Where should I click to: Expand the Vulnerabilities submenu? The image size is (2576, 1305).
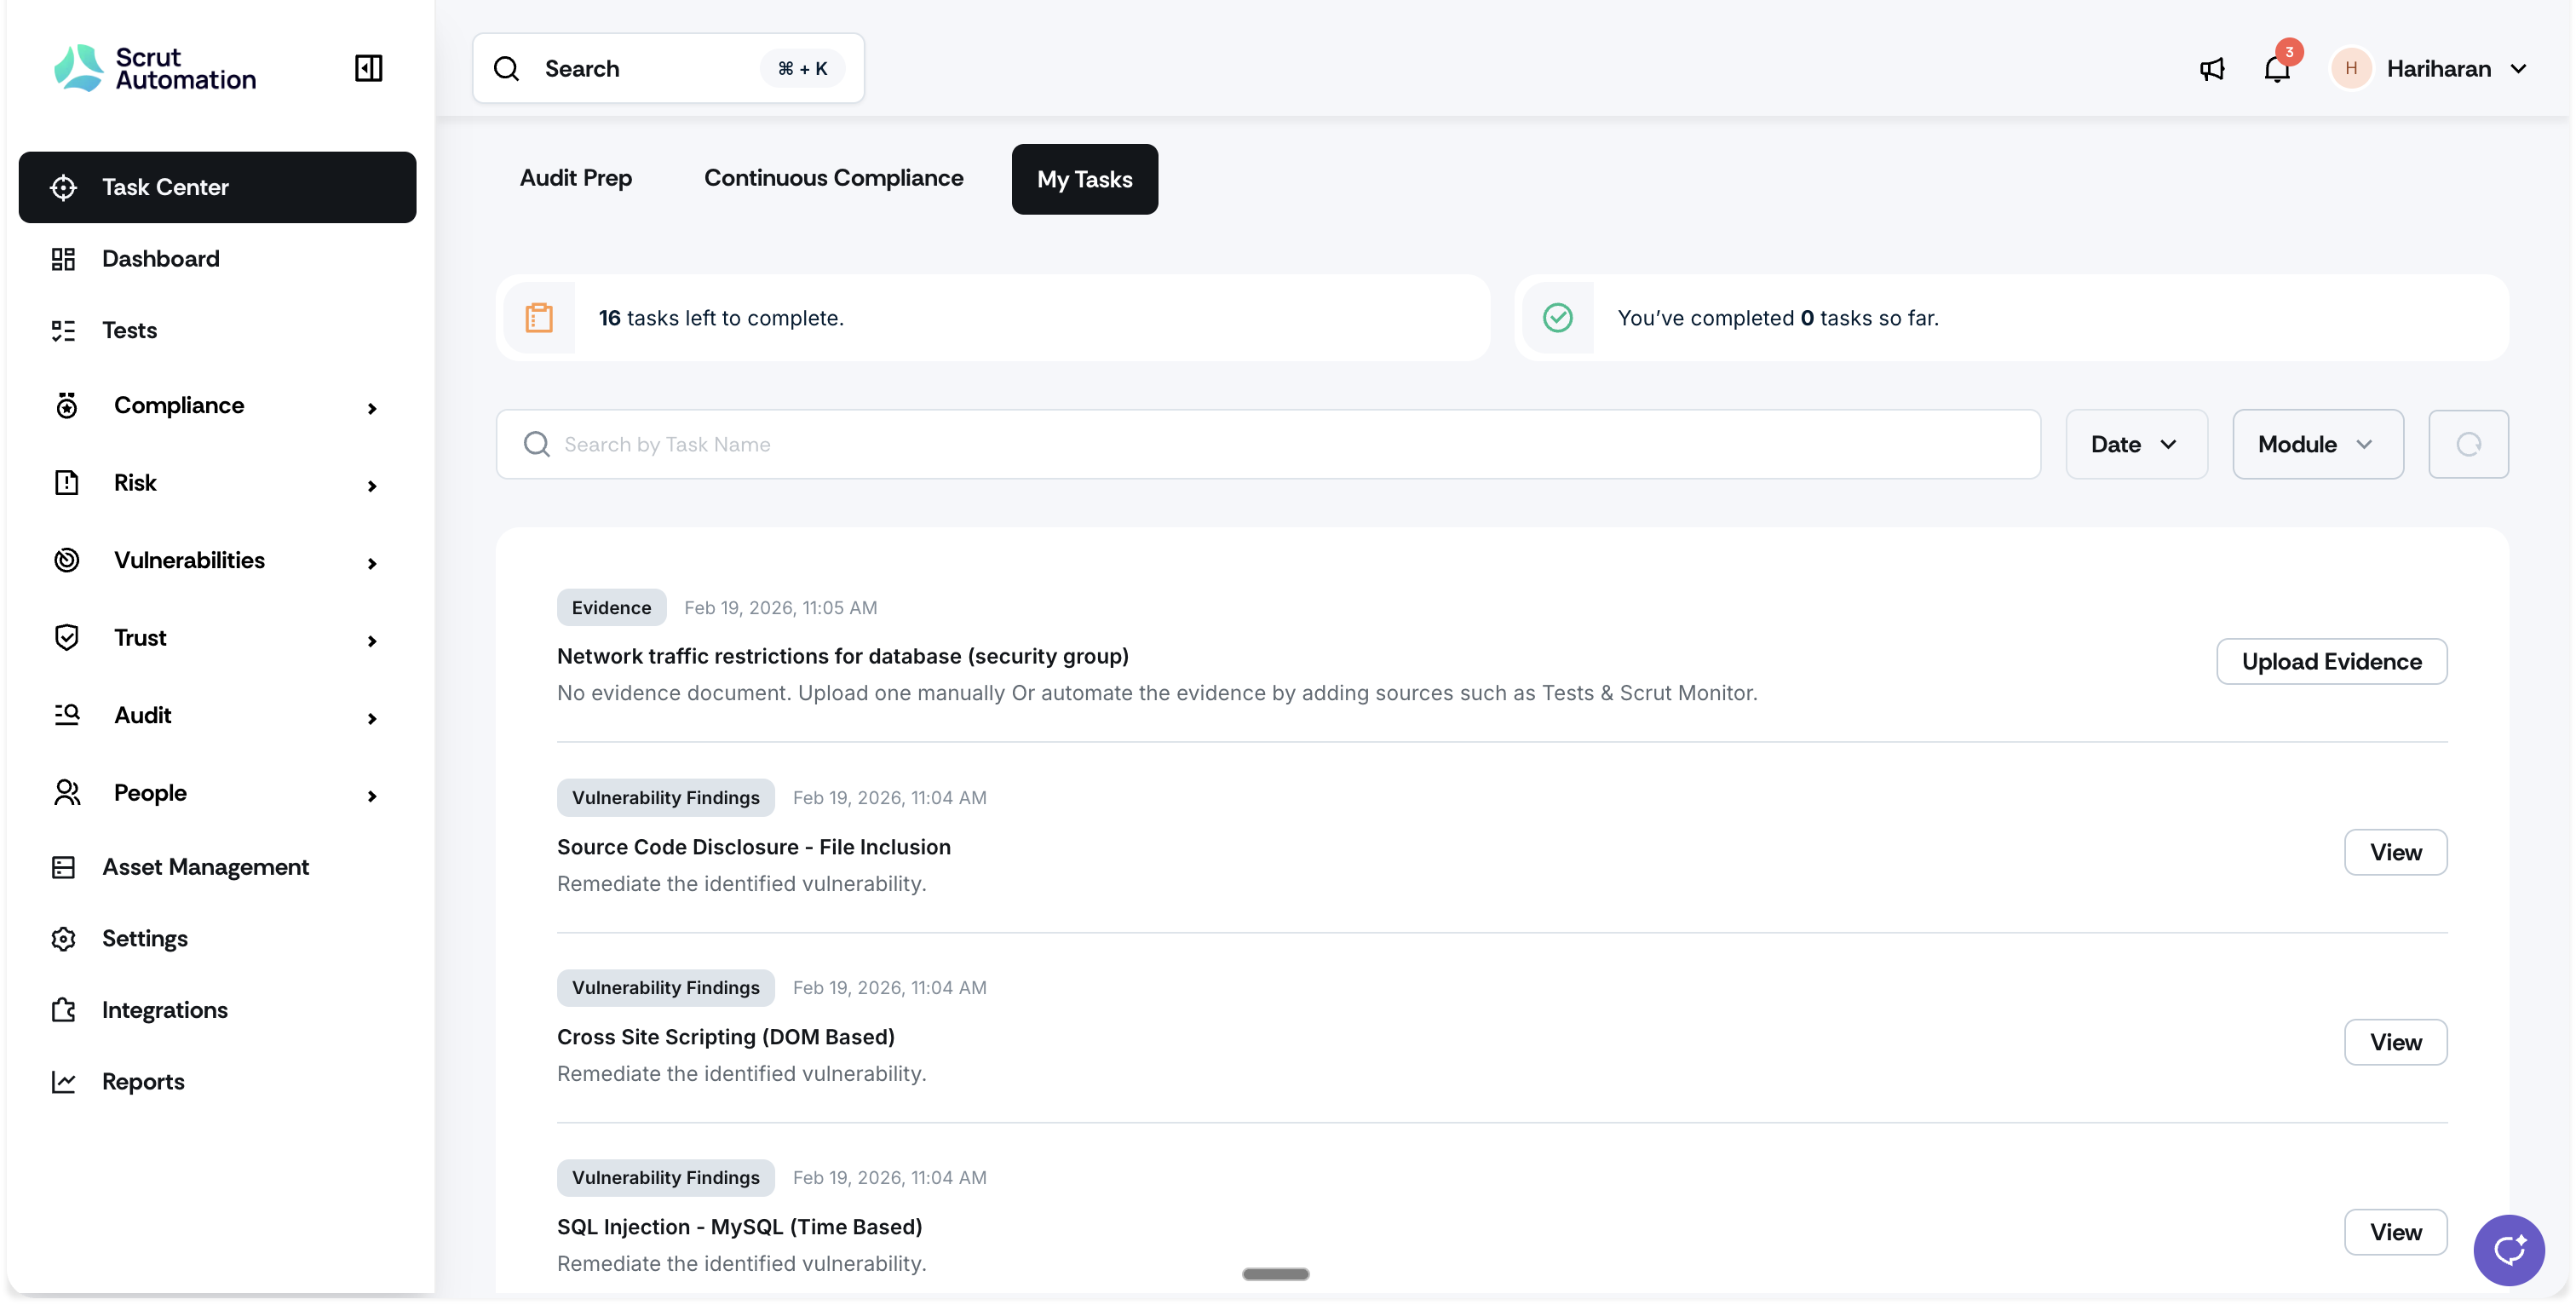click(x=372, y=563)
